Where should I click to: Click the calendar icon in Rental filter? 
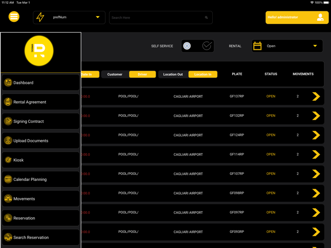coord(257,46)
